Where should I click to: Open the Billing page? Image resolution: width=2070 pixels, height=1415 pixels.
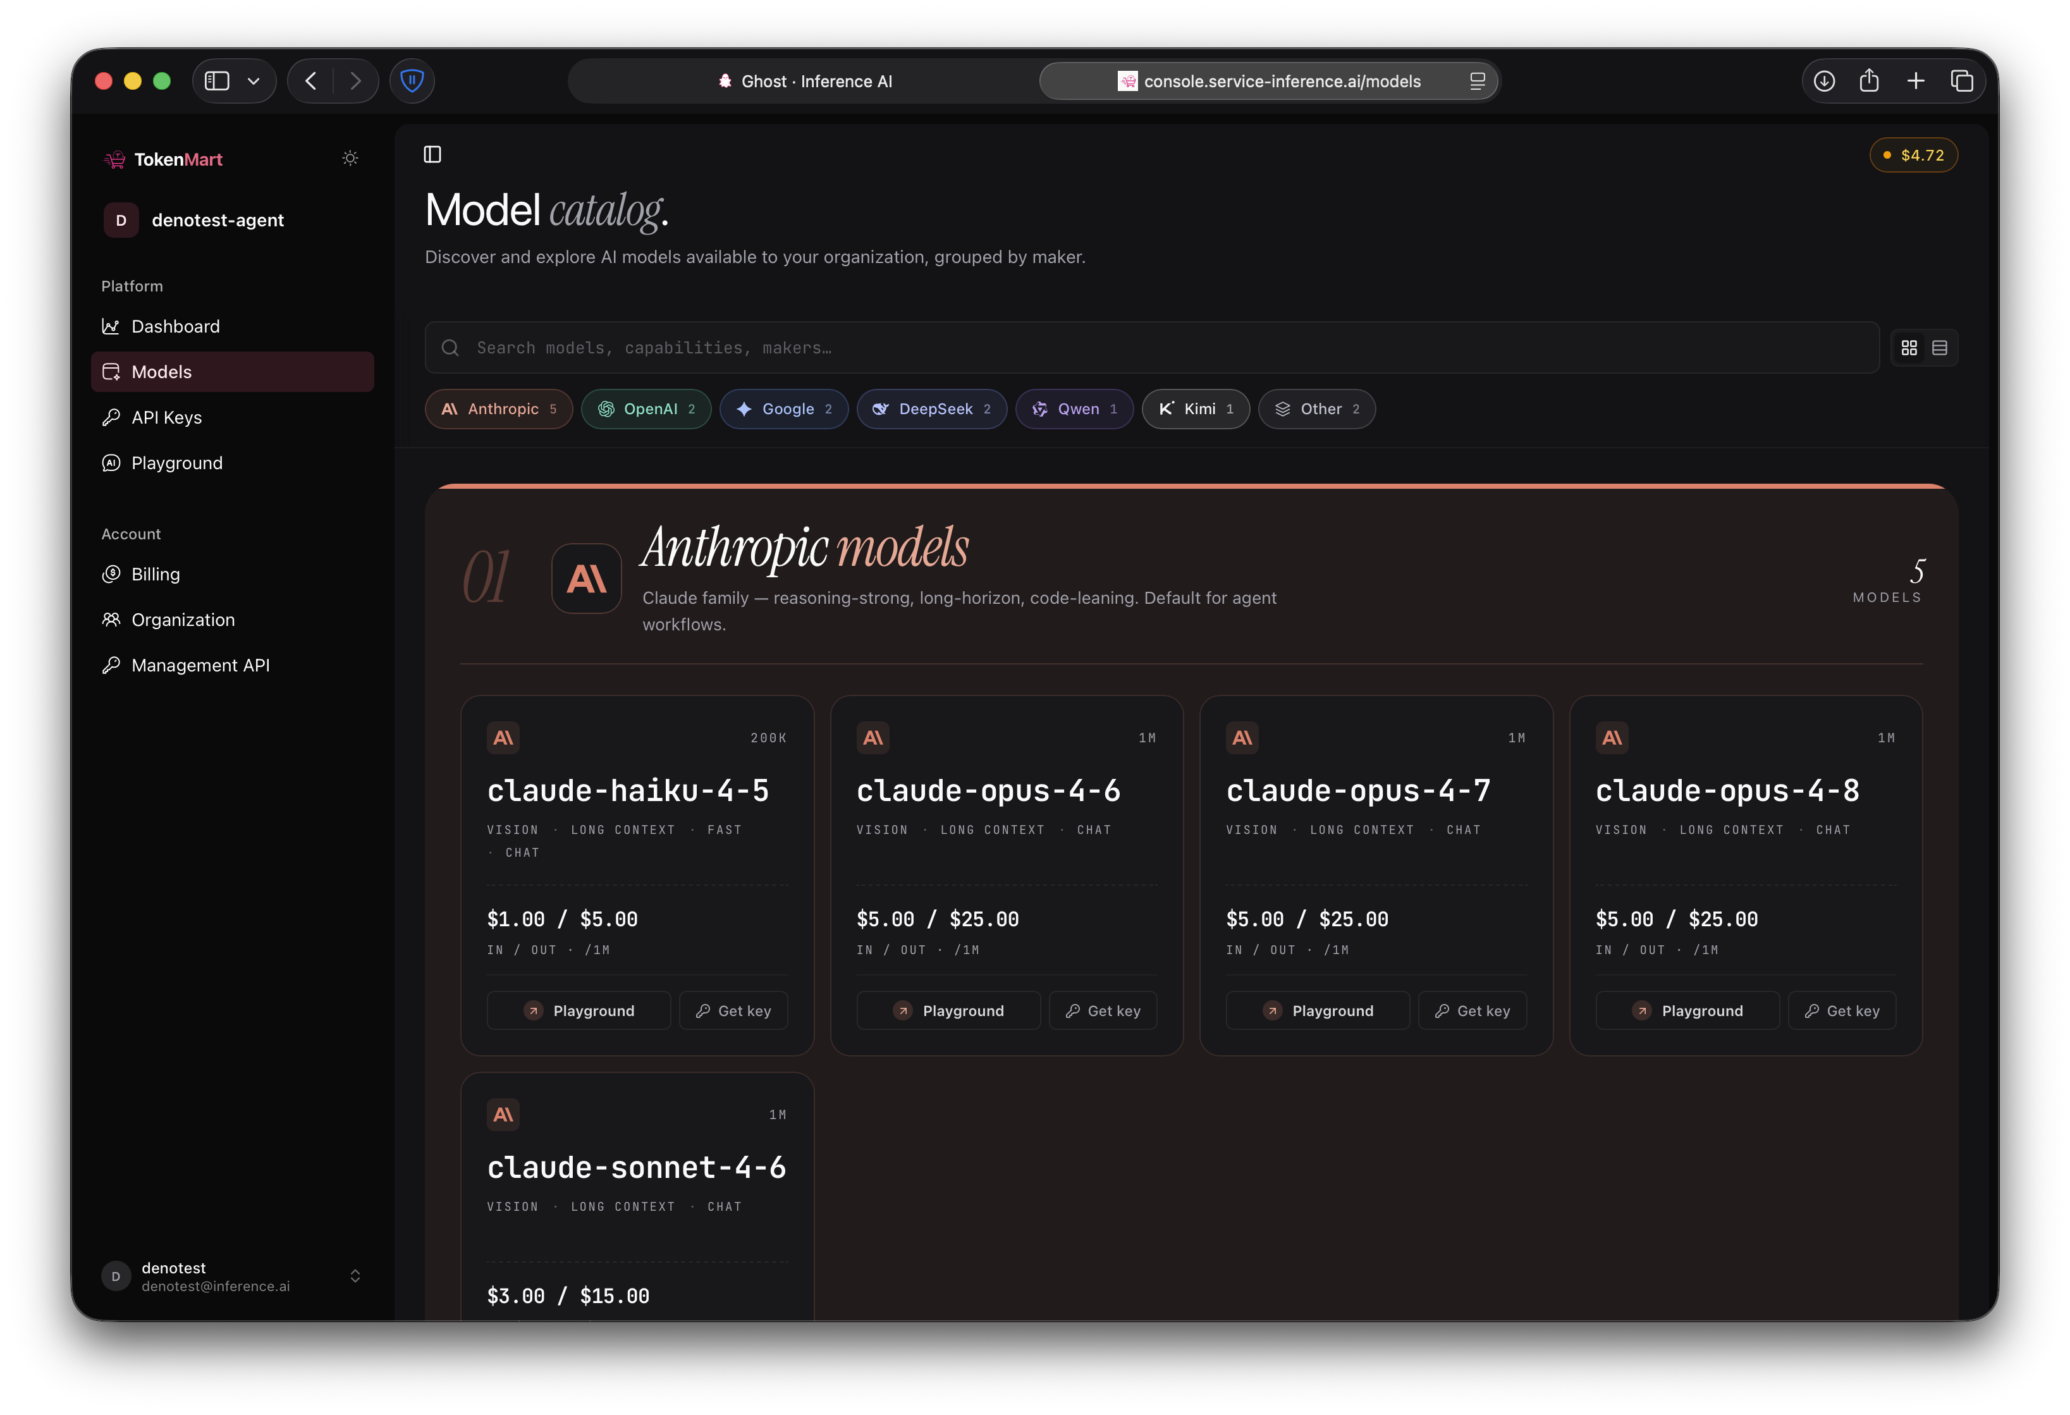tap(233, 574)
